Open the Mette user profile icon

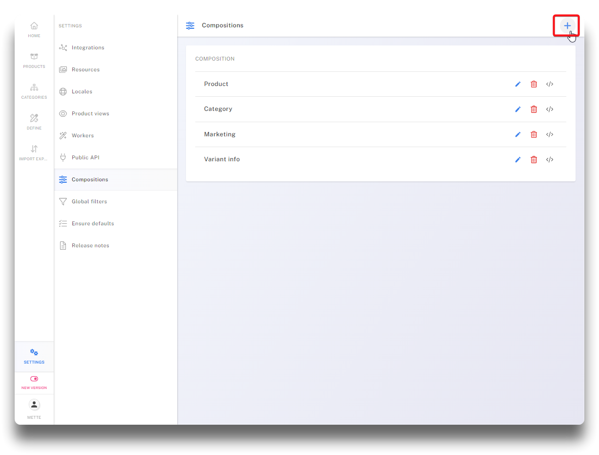(x=34, y=405)
